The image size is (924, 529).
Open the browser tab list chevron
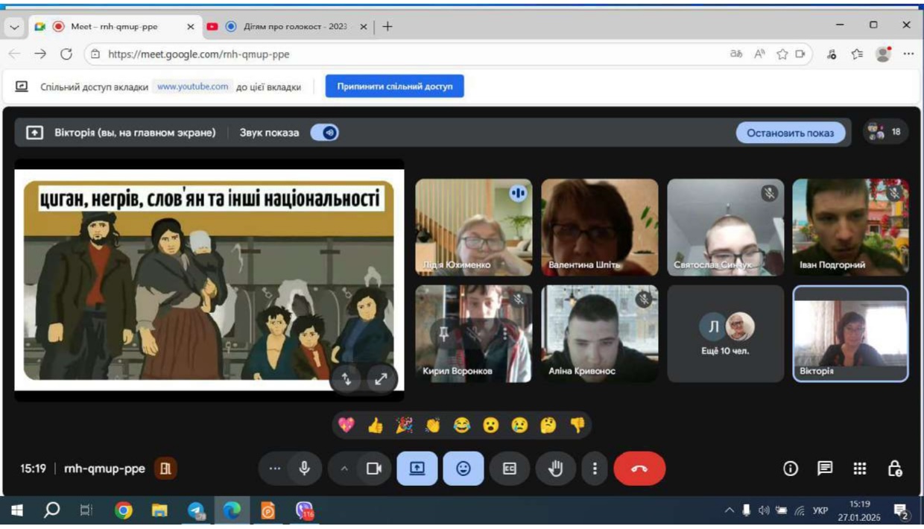14,27
